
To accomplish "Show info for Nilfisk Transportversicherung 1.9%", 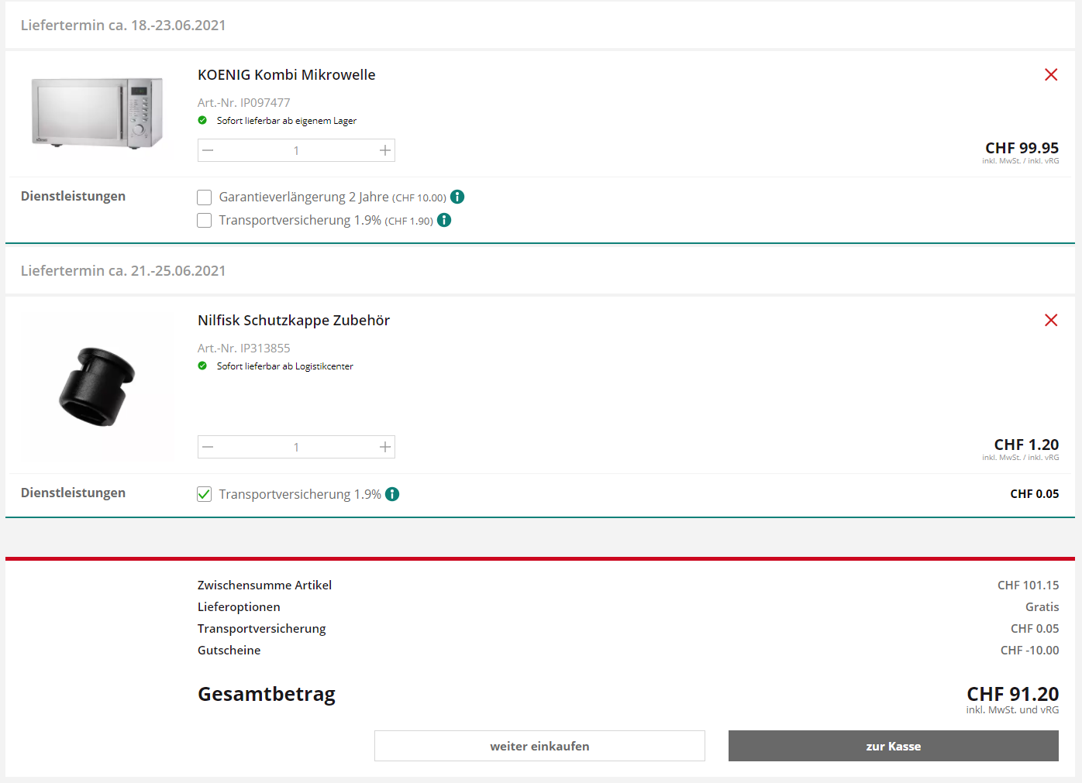I will (x=392, y=494).
